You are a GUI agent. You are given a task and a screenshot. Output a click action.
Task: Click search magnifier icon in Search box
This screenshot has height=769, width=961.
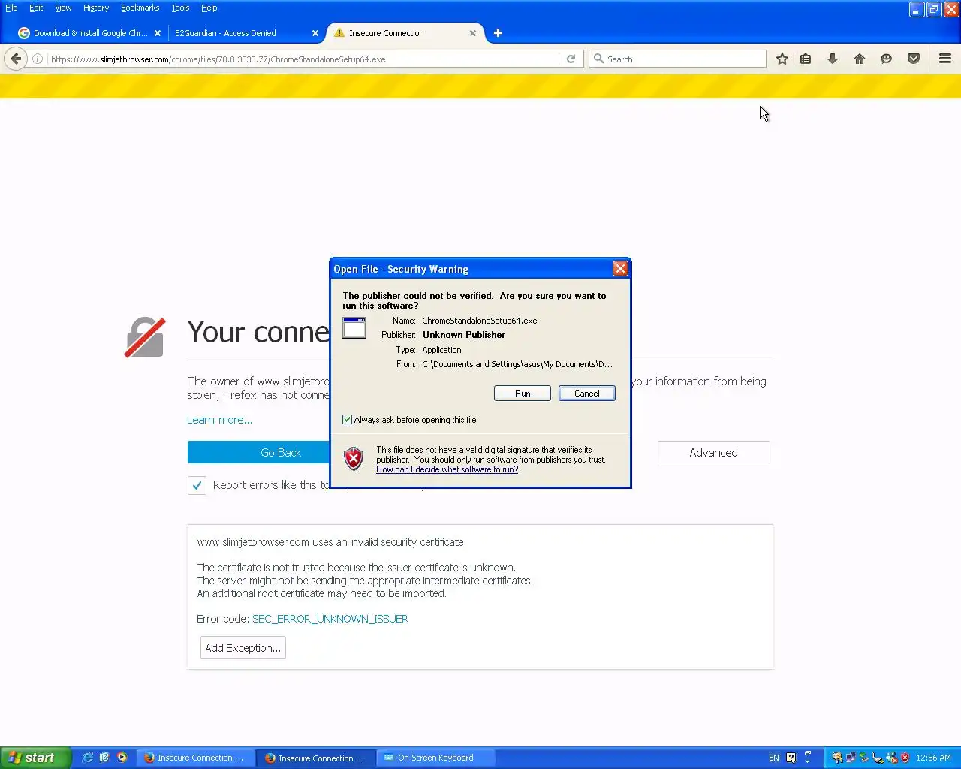coord(599,59)
